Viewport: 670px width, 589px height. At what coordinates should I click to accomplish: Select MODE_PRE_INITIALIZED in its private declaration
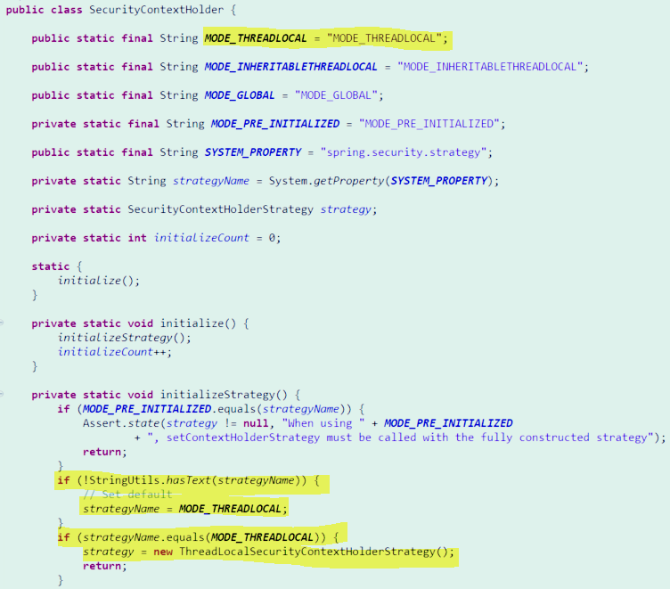(x=274, y=124)
